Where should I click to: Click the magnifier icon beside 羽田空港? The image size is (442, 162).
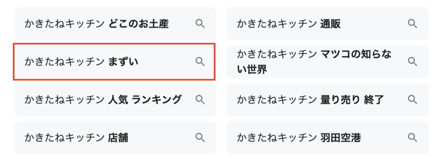(x=413, y=138)
